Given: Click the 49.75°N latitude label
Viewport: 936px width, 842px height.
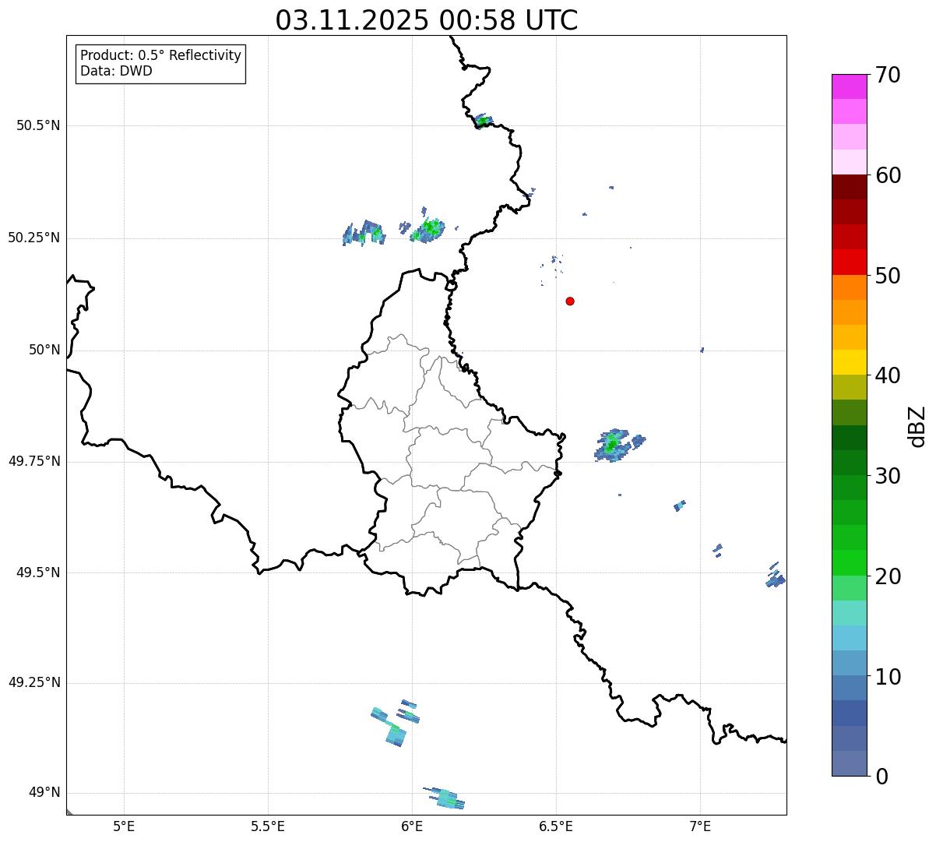Looking at the screenshot, I should click(34, 461).
